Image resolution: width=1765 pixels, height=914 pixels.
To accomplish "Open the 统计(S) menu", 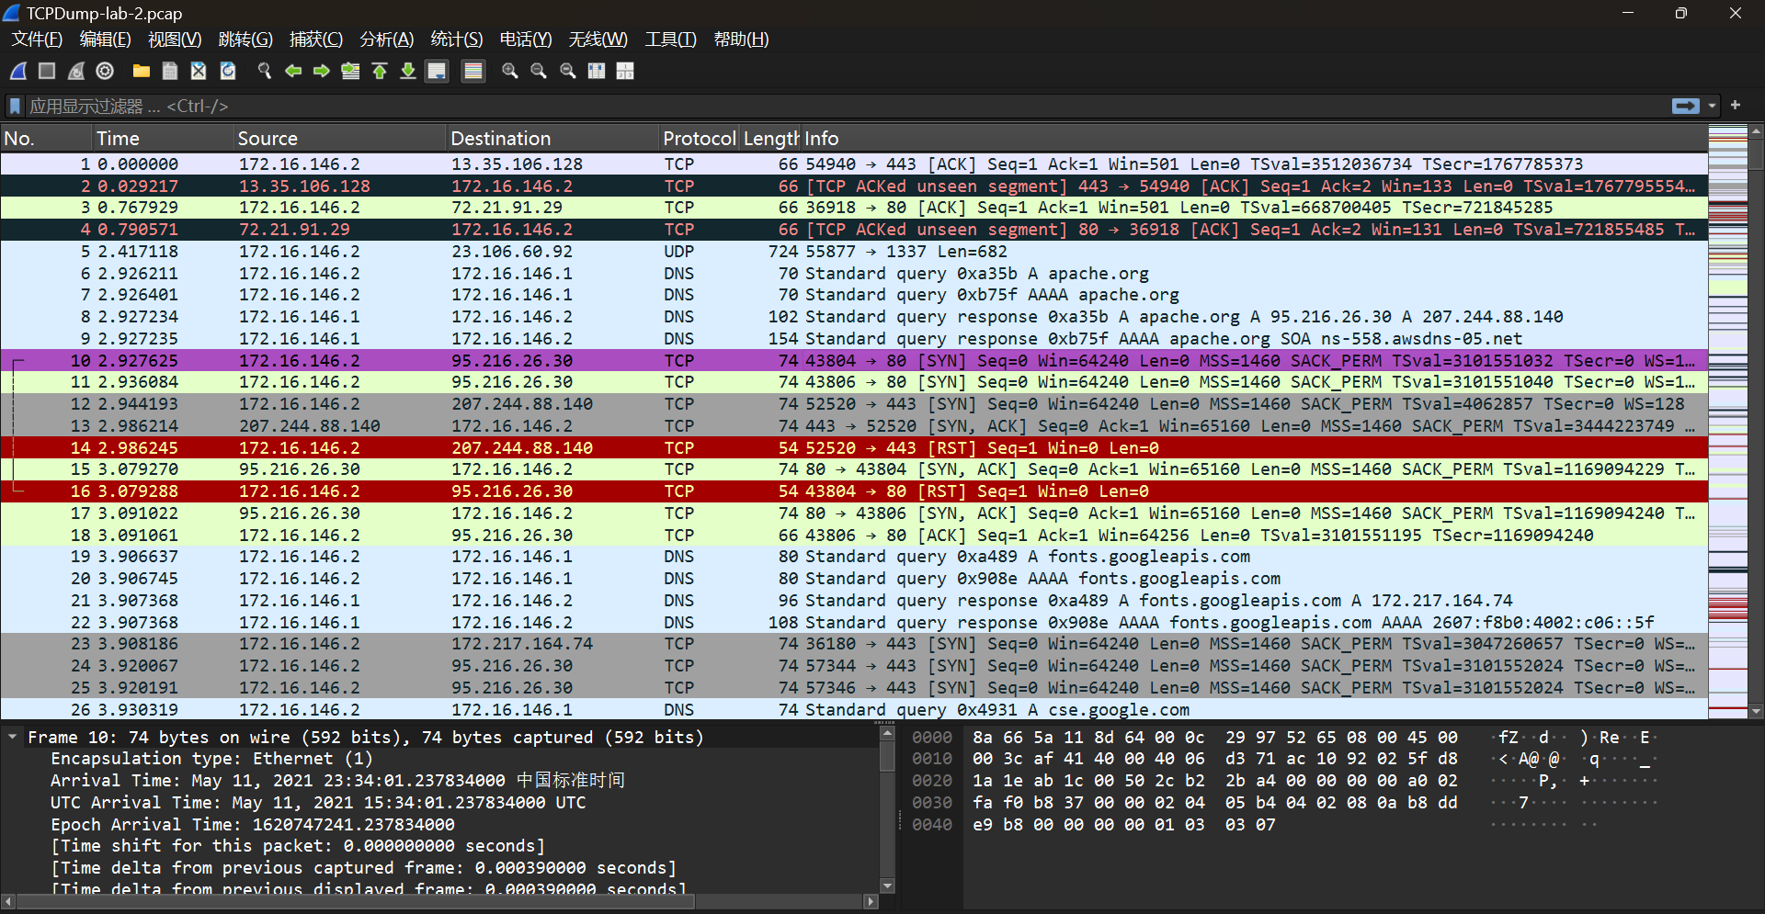I will 457,39.
